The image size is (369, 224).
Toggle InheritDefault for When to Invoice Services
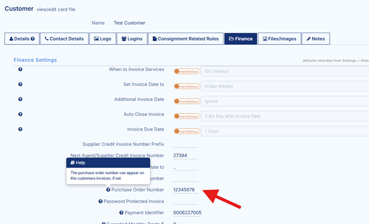(187, 71)
